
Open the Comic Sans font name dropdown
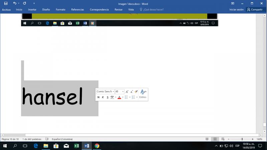(x=113, y=91)
